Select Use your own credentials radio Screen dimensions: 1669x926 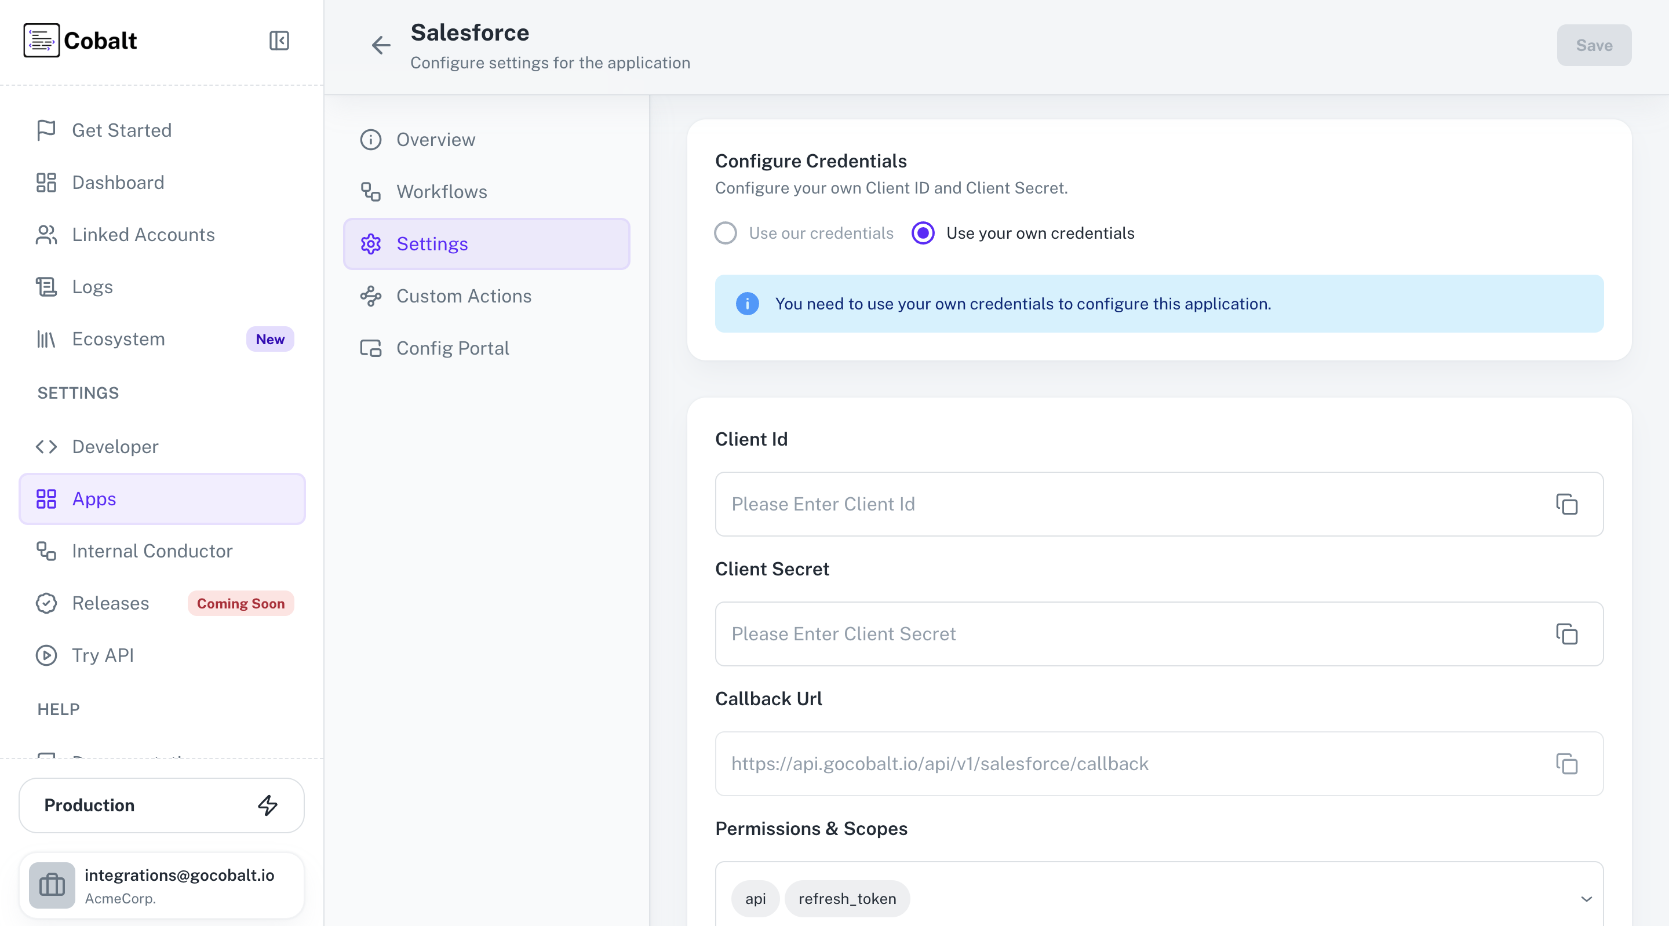(923, 234)
